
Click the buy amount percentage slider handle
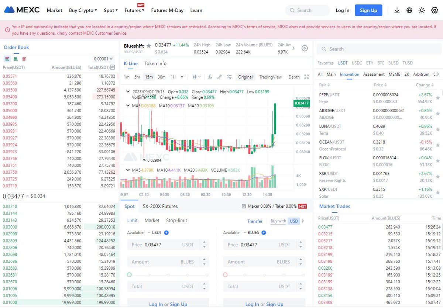tap(129, 275)
